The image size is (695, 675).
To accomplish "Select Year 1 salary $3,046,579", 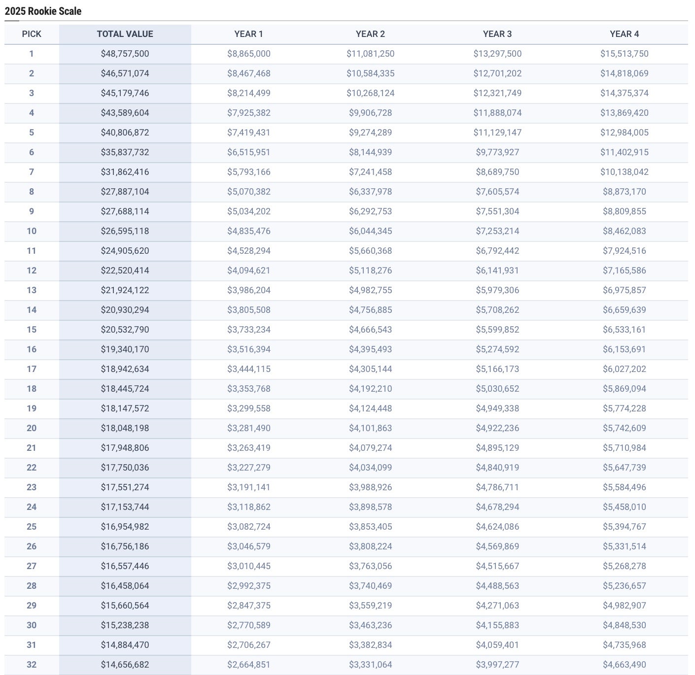I will pos(248,546).
